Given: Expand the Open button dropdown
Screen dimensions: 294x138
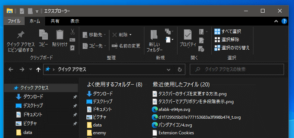Looking at the screenshot, I should pos(207,32).
